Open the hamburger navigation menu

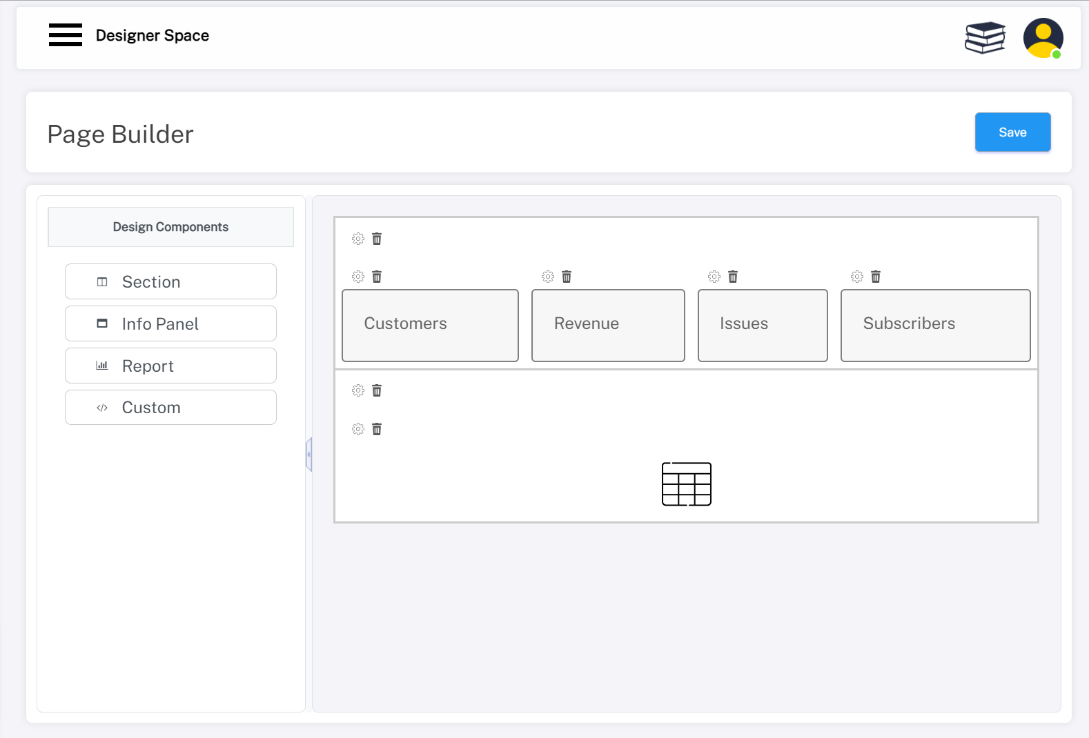[66, 35]
